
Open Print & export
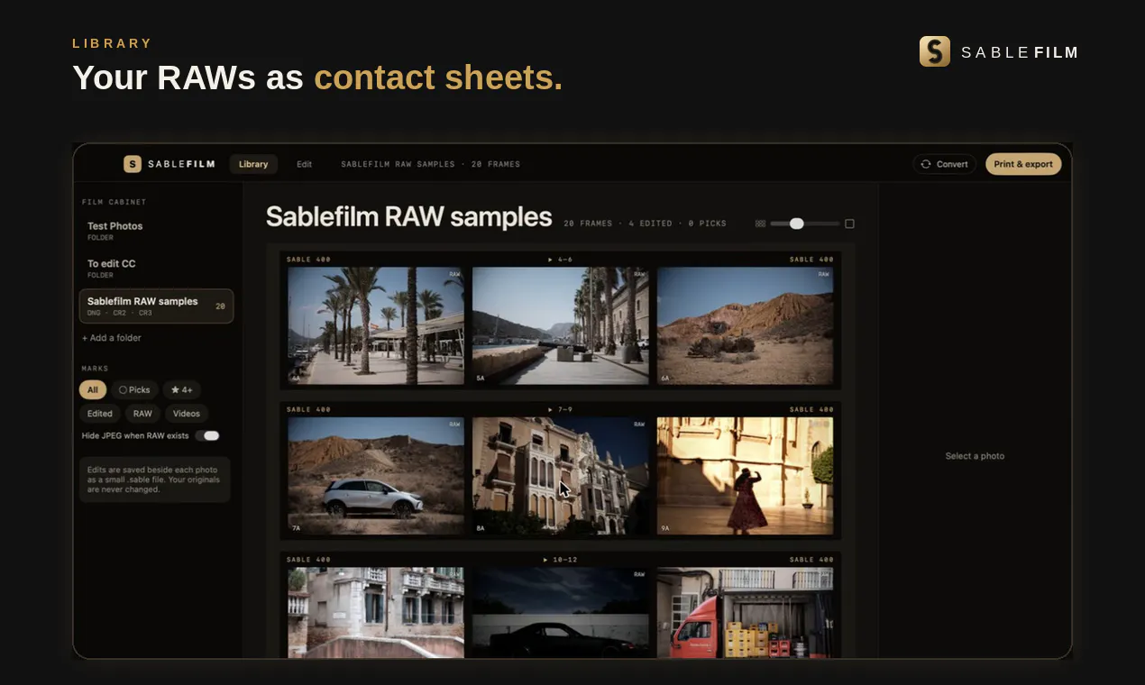(x=1023, y=164)
